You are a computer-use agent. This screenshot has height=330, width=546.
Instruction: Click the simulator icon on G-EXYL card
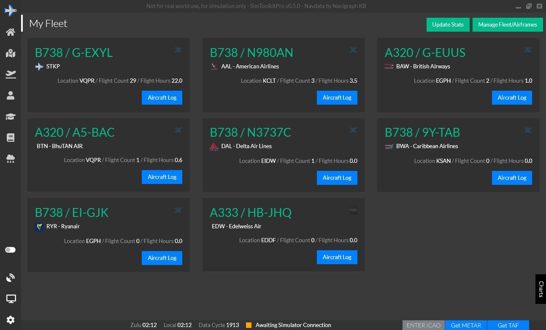pos(178,50)
